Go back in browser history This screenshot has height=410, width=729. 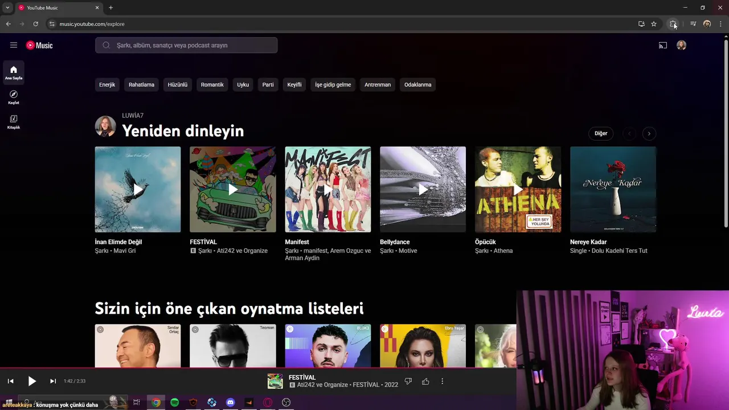[x=8, y=24]
